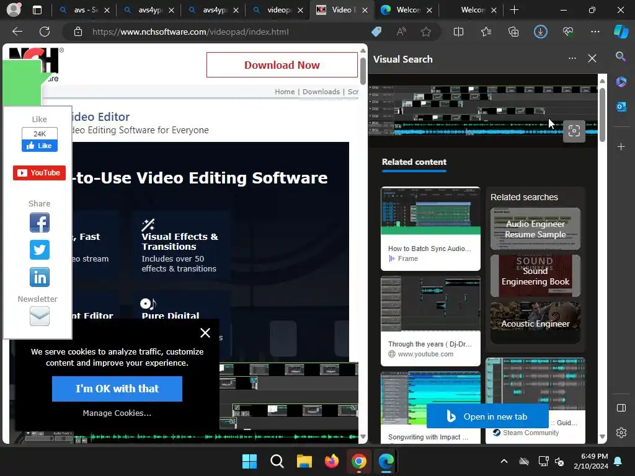The height and width of the screenshot is (476, 635).
Task: Click the sidebar search magnifier icon
Action: [x=621, y=56]
